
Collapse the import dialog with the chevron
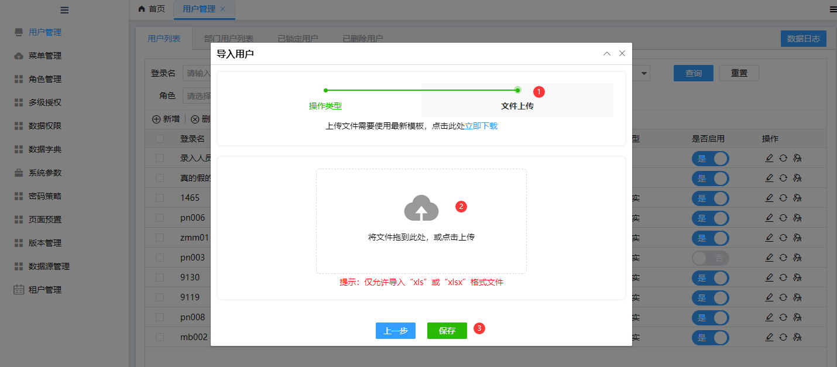click(x=606, y=53)
